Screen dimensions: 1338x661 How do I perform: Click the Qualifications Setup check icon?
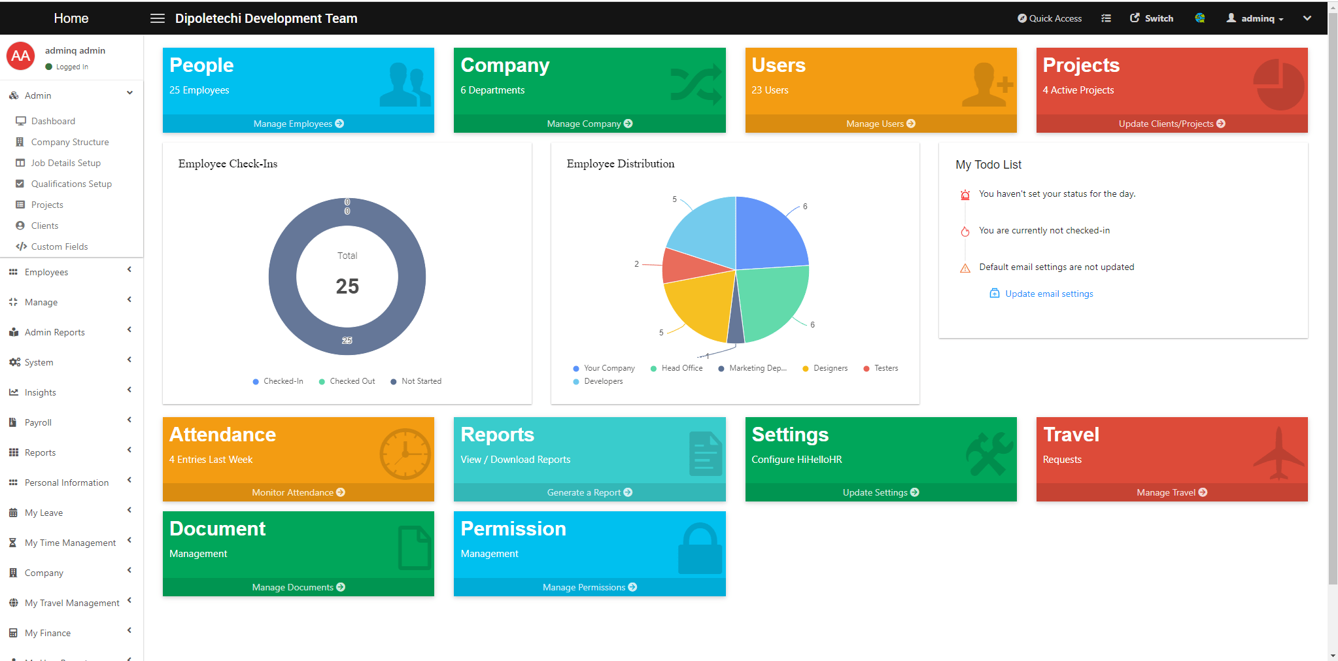20,184
